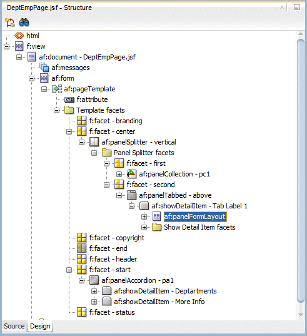Collapse the af:form node
The height and width of the screenshot is (336, 307).
coord(31,78)
